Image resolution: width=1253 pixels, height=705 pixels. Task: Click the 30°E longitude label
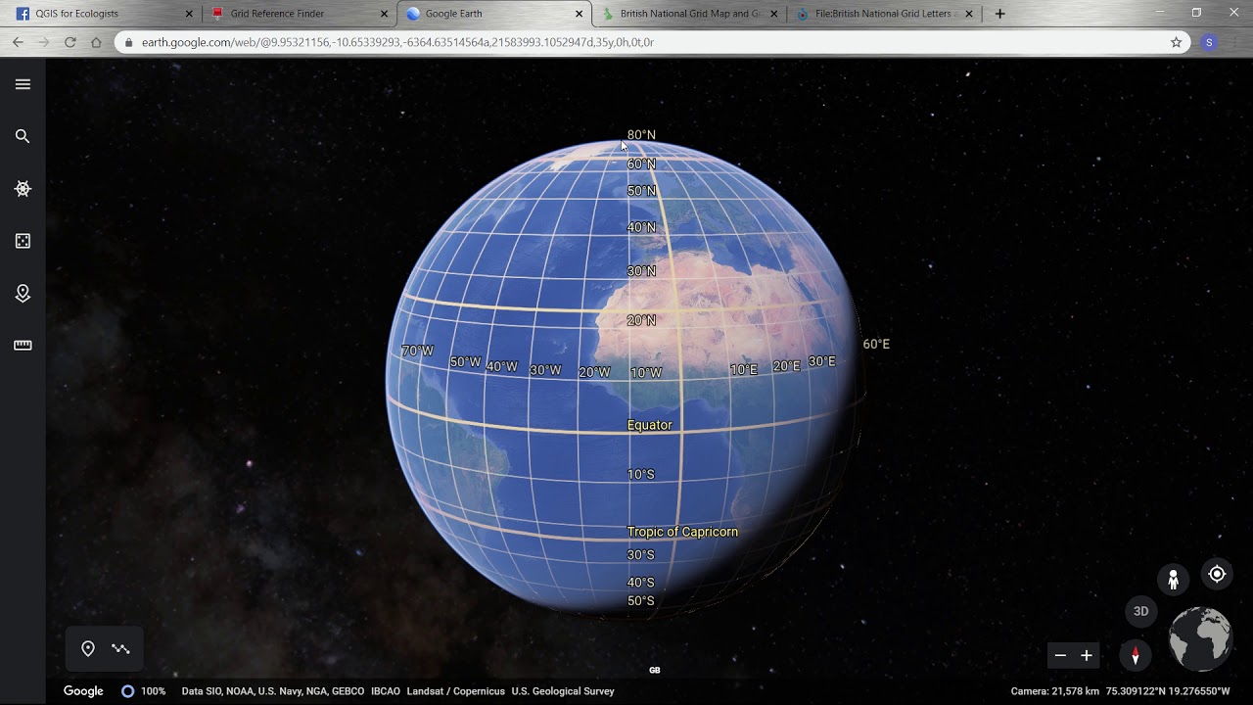[821, 361]
